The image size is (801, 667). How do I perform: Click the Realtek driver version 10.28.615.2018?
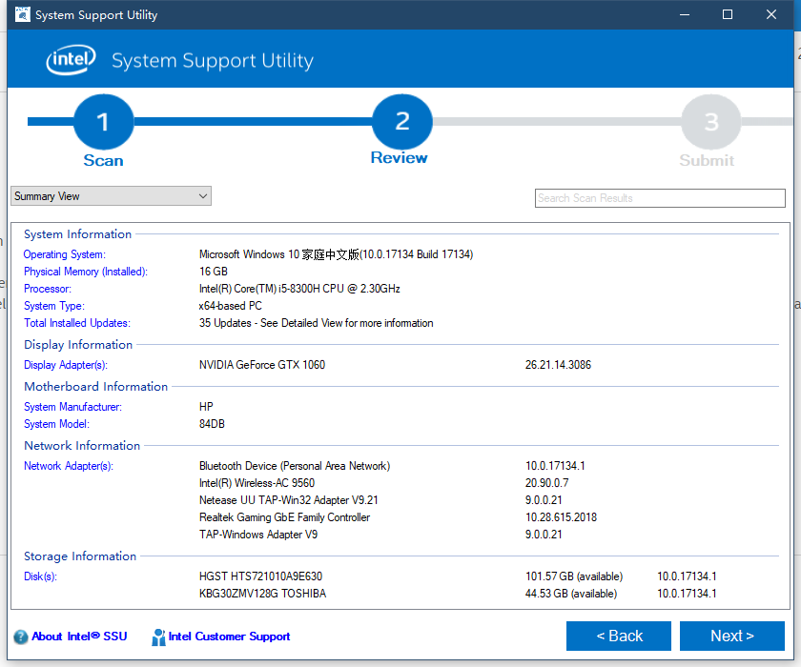click(x=561, y=517)
